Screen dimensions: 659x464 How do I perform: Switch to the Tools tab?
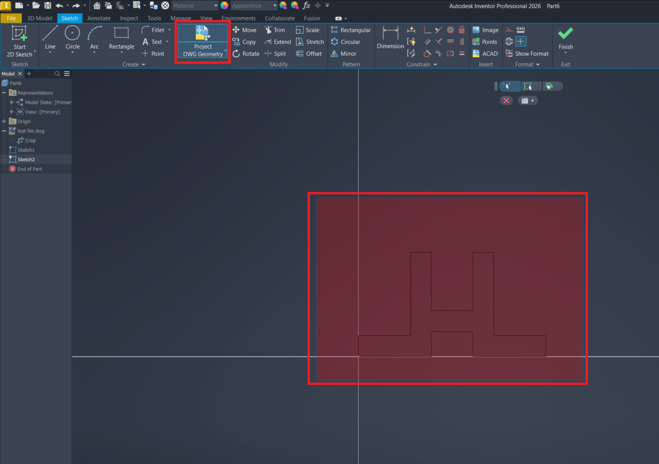pyautogui.click(x=154, y=18)
